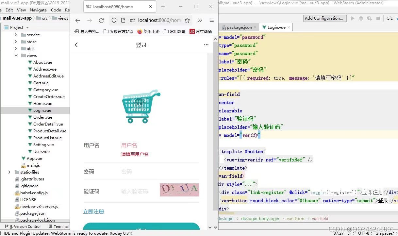The width and height of the screenshot is (398, 236).
Task: Open the Navigate menu in WebStorm
Action: click(38, 10)
